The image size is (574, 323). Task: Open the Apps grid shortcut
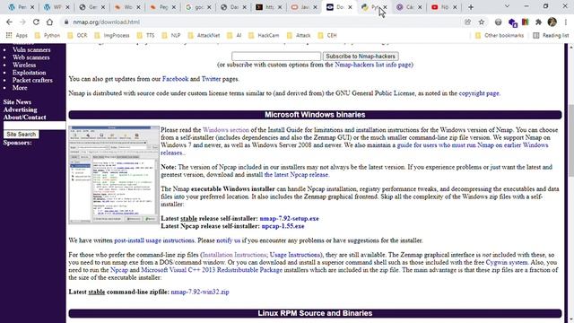(x=16, y=36)
